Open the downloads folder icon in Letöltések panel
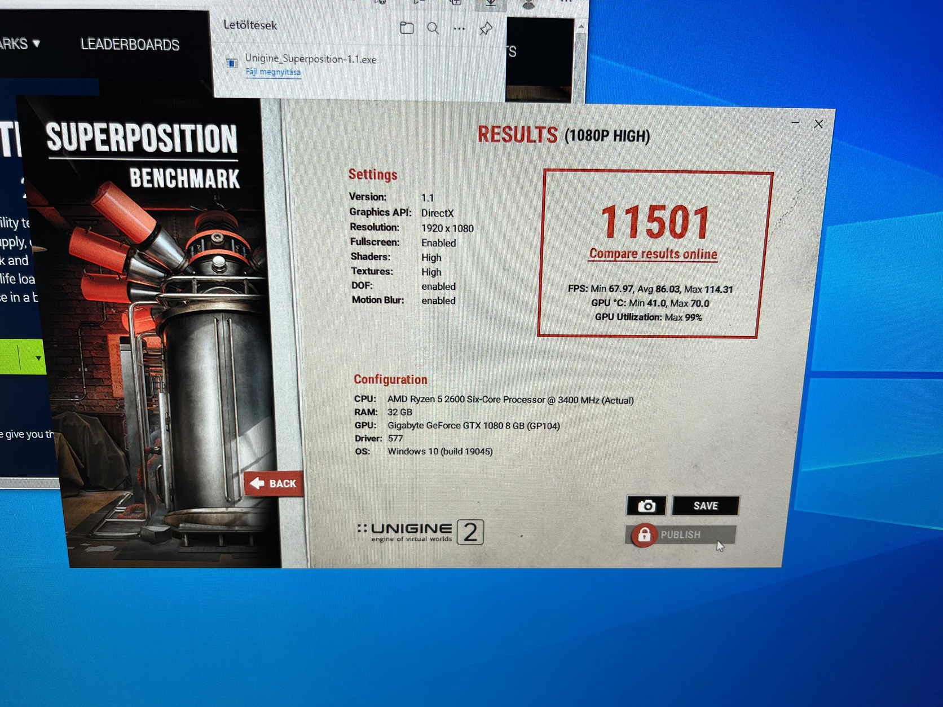The image size is (943, 707). [407, 28]
